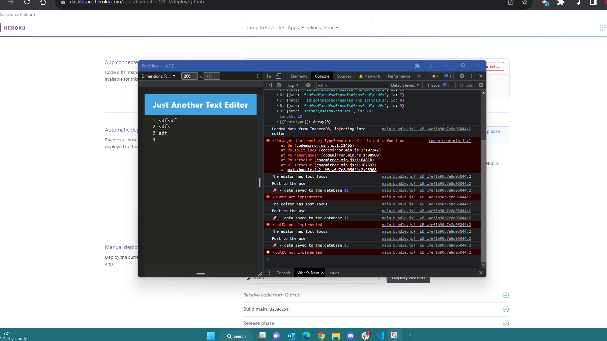
Task: Show the 4 hidden console messages
Action: click(466, 85)
